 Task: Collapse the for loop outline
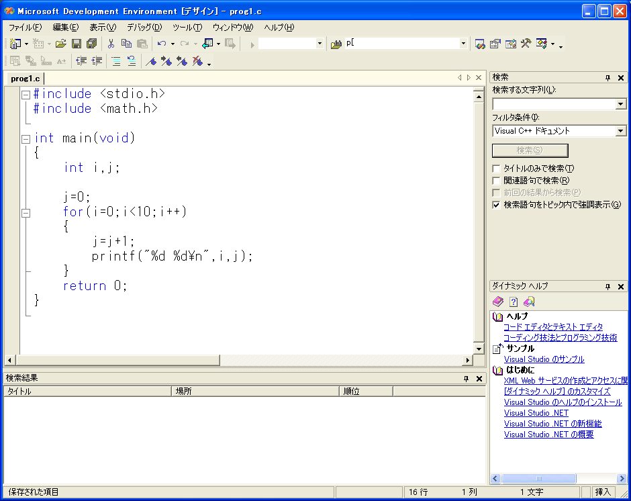[26, 213]
